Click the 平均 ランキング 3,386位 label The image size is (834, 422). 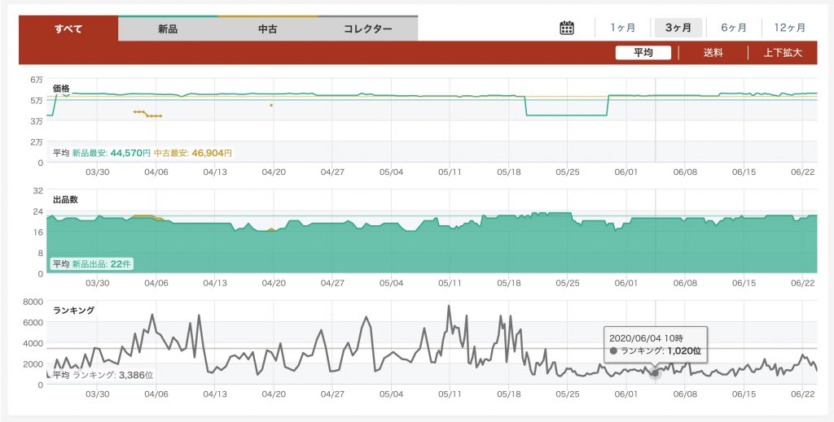click(x=103, y=375)
